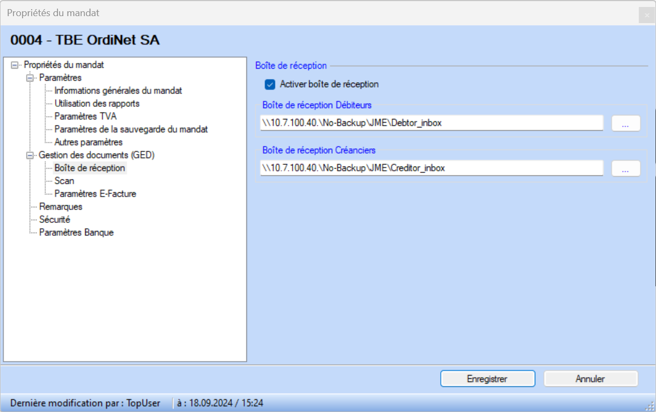Collapse the Propriétés du mandat root node

[14, 65]
